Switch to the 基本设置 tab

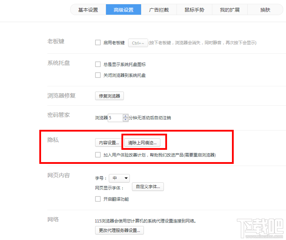(87, 9)
